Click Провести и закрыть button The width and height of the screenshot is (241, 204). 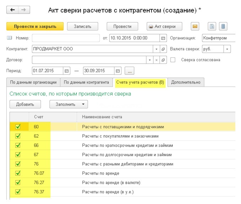(x=35, y=26)
